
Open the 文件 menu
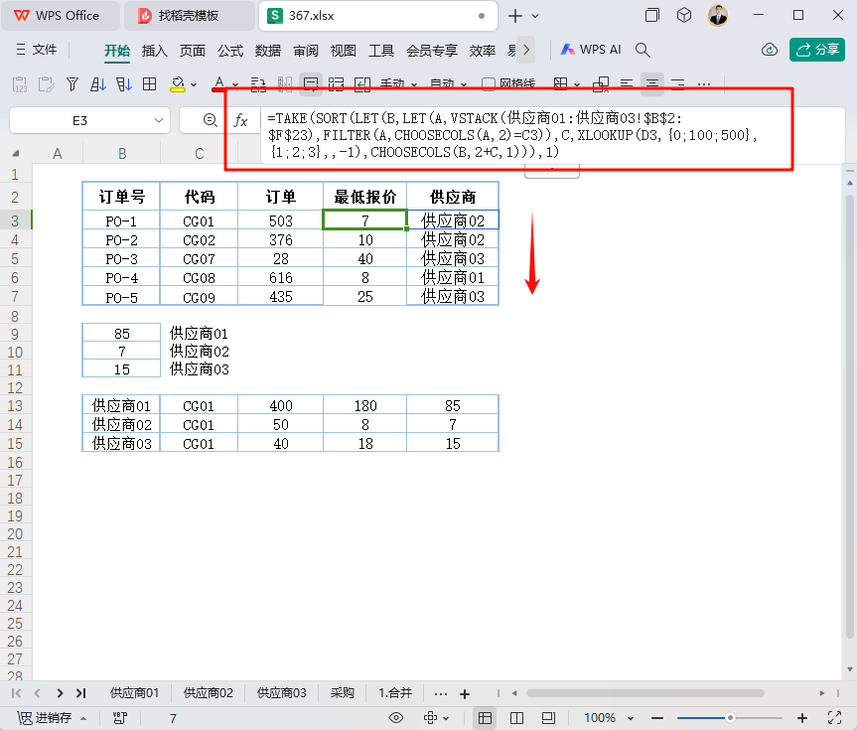click(36, 50)
